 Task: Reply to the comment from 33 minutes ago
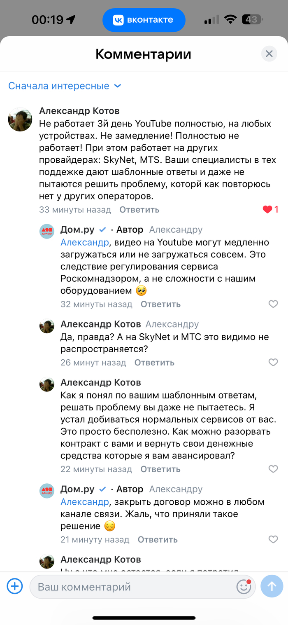pos(139,210)
